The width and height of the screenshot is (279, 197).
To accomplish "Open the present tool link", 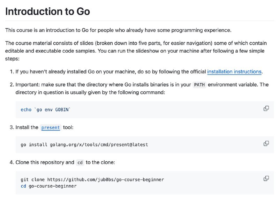I will click(x=51, y=127).
